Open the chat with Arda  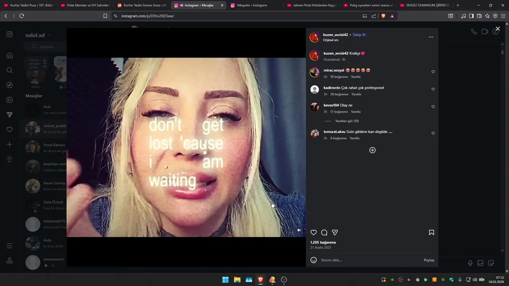[44, 243]
